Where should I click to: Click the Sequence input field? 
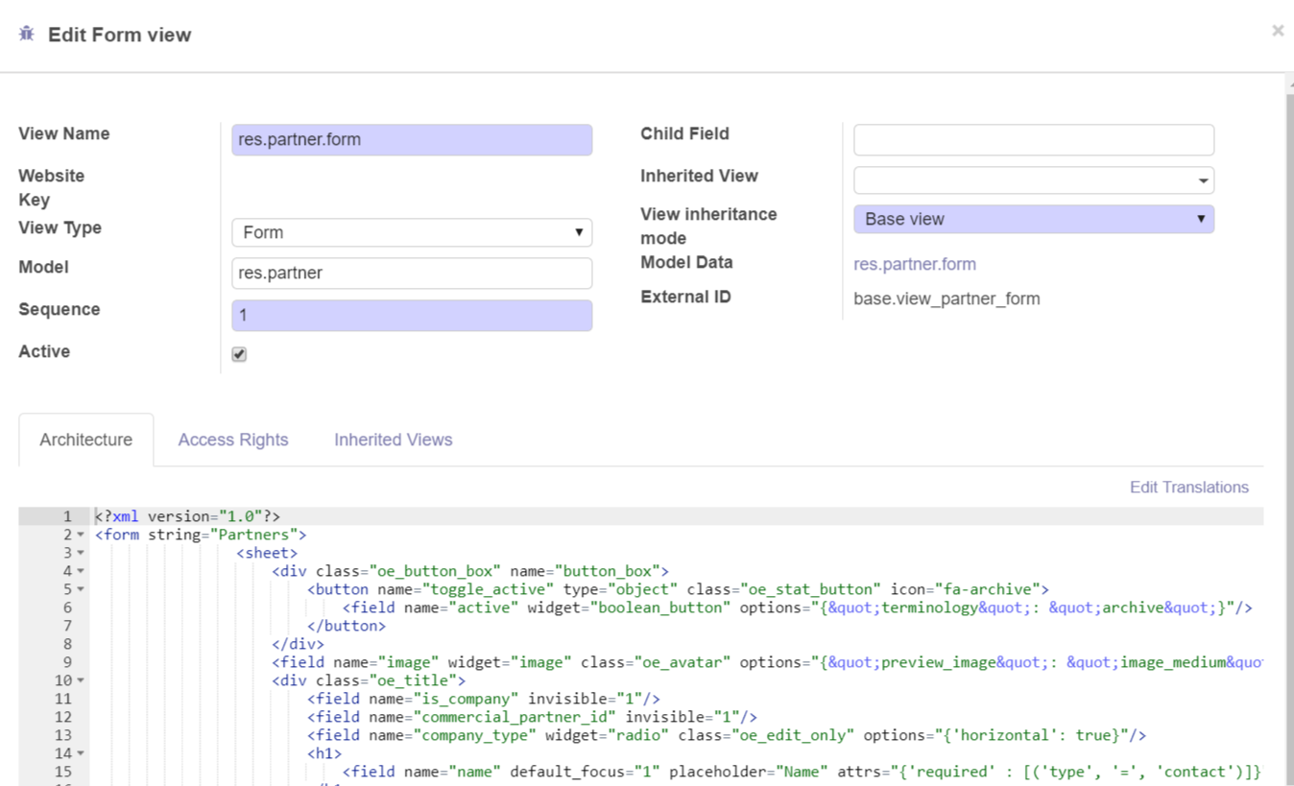(411, 316)
